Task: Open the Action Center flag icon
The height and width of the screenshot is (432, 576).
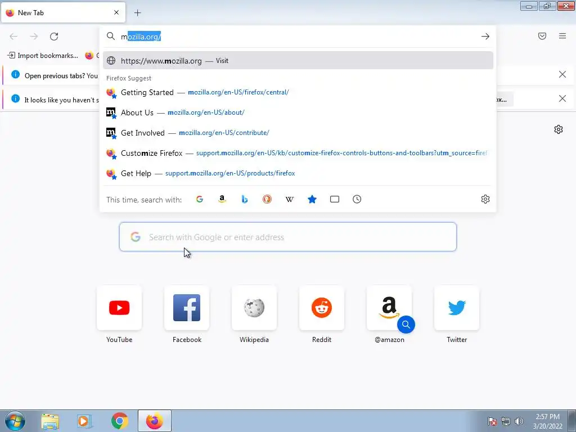Action: (492, 421)
